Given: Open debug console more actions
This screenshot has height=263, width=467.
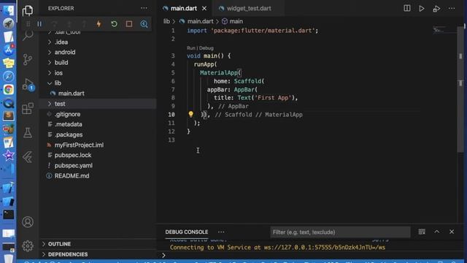Looking at the screenshot, I should 221,232.
